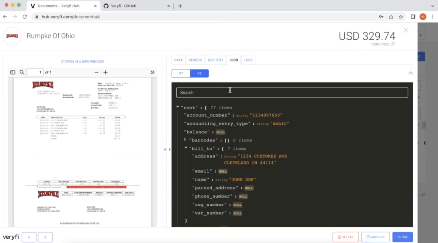Expand the barcodes array node
The image size is (438, 243).
click(185, 140)
